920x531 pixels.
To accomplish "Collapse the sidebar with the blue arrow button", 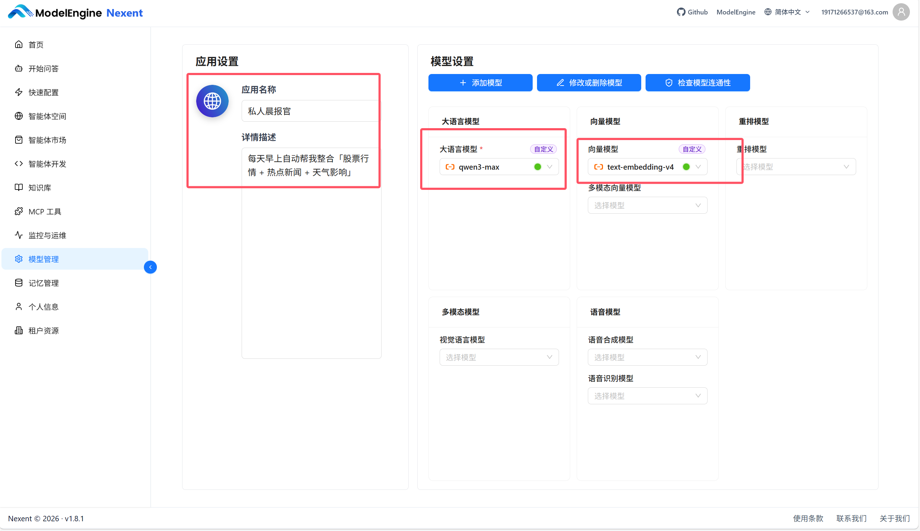I will coord(150,267).
